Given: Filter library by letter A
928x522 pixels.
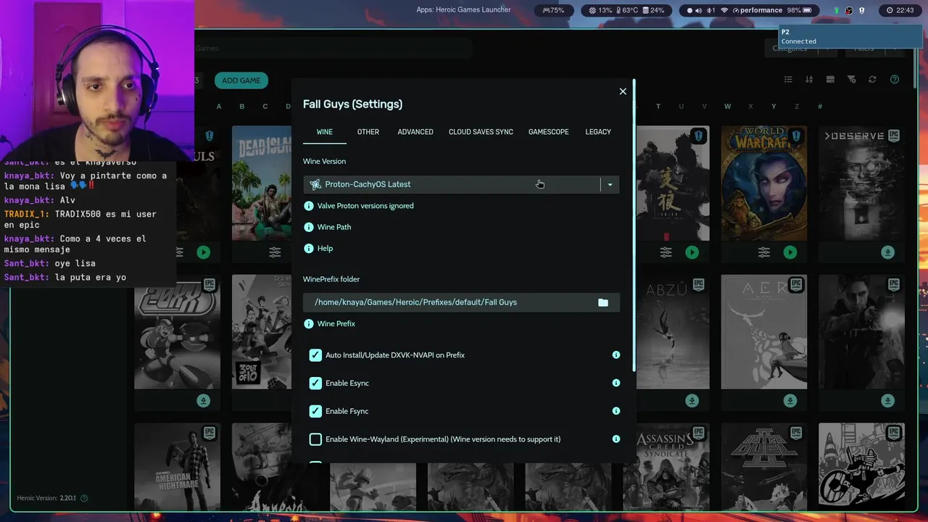Looking at the screenshot, I should (219, 107).
